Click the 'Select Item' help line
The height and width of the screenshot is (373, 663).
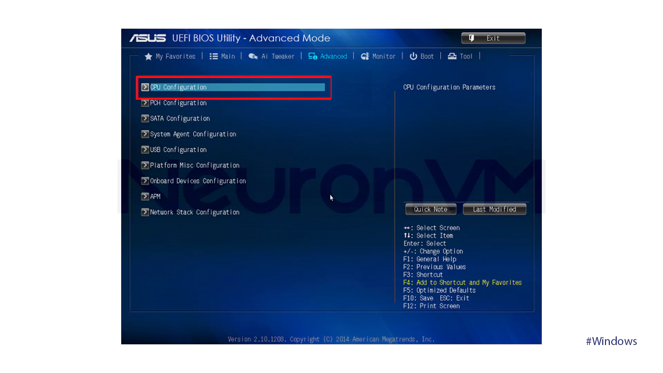(x=428, y=236)
